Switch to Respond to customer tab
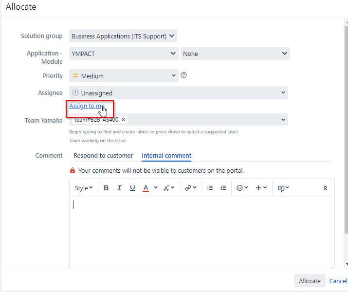Screen dimensions: 348x292 (x=103, y=156)
